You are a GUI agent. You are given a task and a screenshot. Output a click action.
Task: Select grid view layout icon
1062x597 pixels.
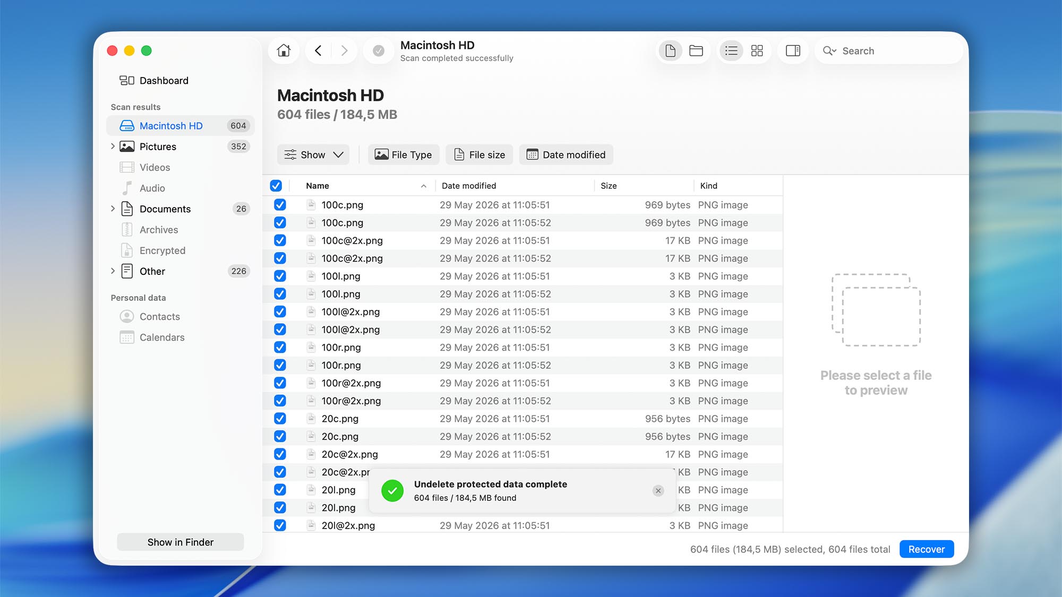pos(757,50)
